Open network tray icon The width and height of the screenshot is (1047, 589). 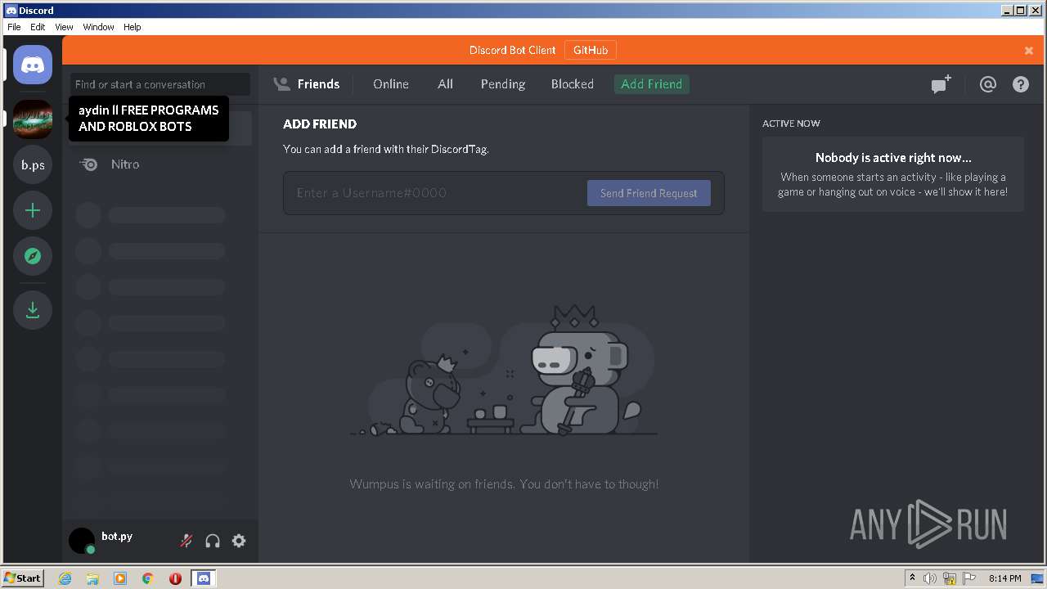click(950, 578)
